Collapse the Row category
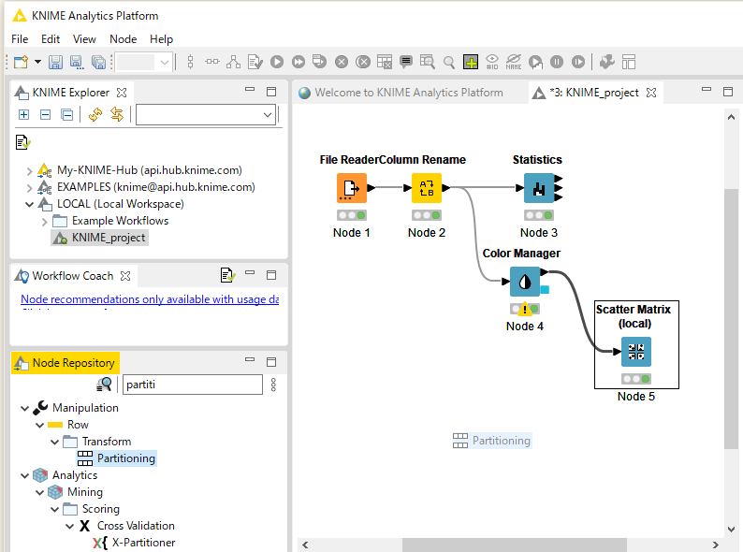The height and width of the screenshot is (552, 743). (x=40, y=425)
